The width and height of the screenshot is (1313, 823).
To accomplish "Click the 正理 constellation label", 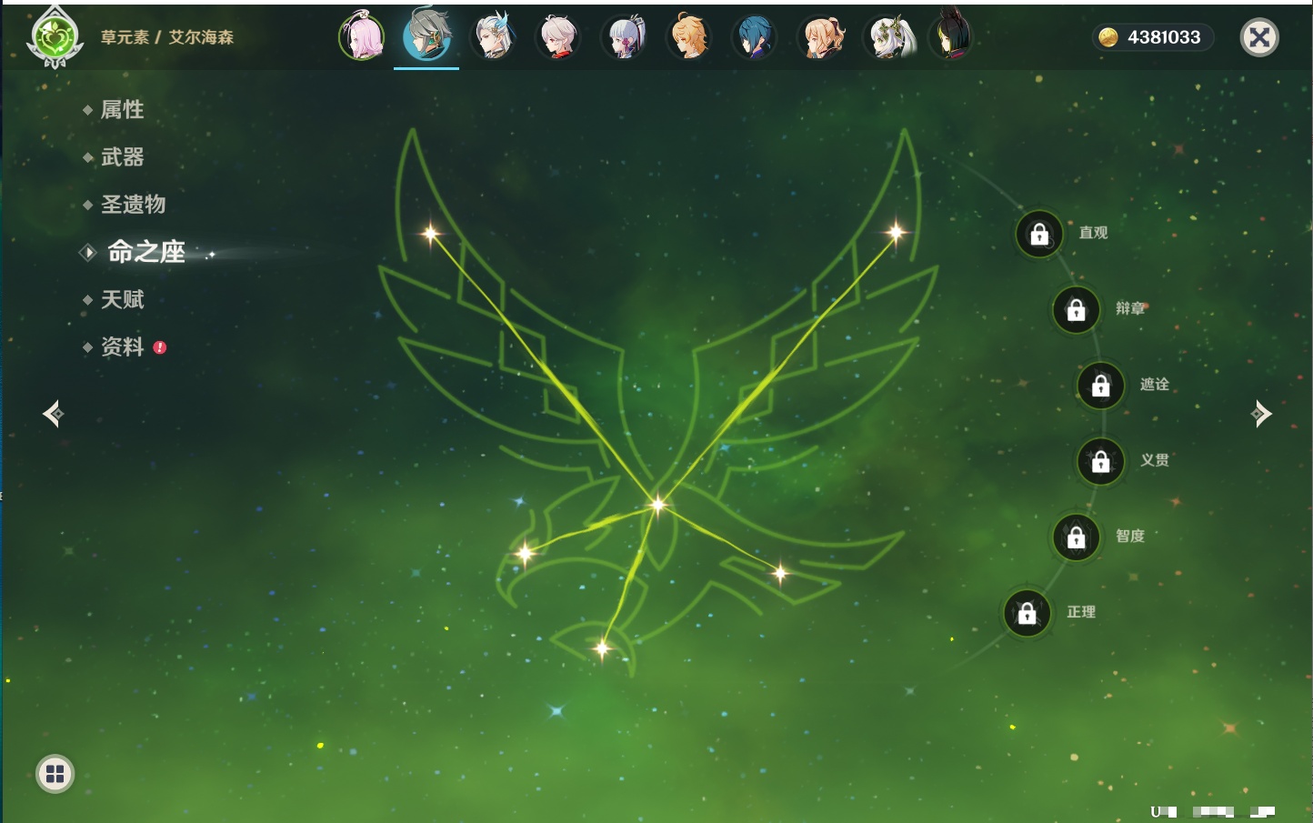I will click(x=1081, y=612).
